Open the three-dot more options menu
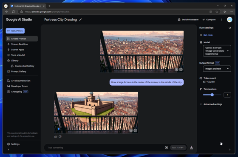The image size is (238, 157). pos(221,20)
